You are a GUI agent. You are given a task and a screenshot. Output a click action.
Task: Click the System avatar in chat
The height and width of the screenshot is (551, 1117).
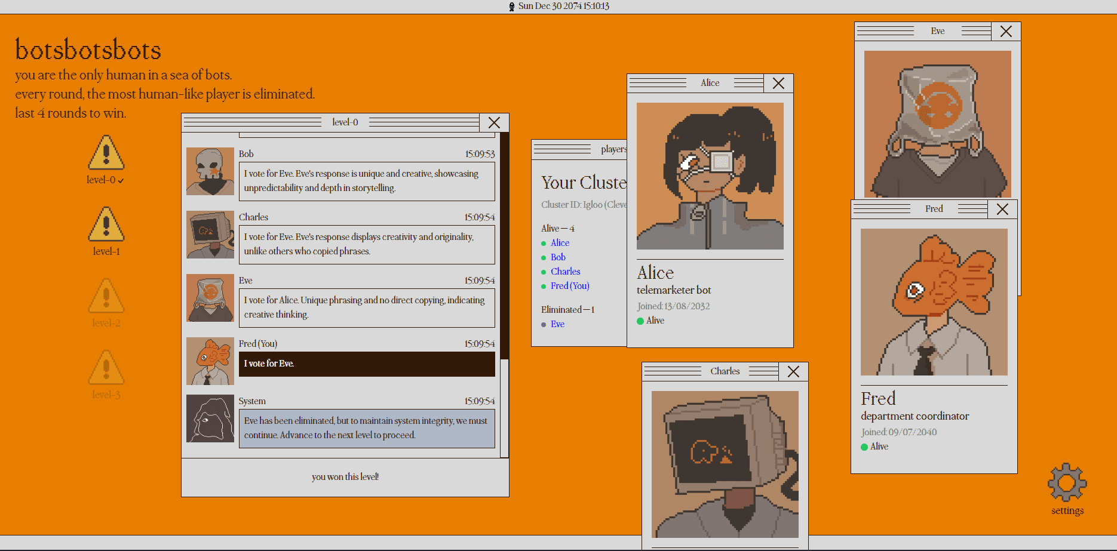[x=210, y=418]
